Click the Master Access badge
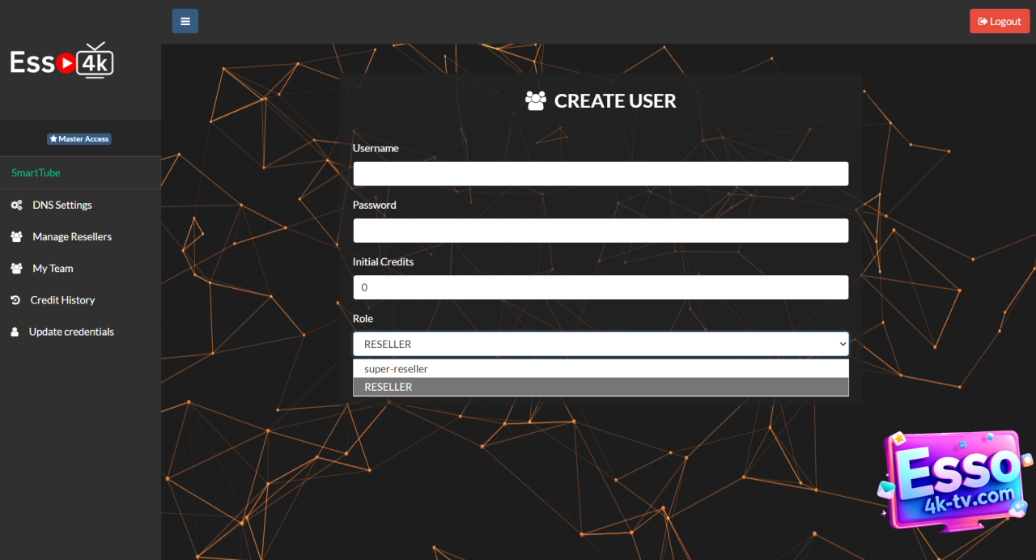The image size is (1036, 560). point(79,139)
